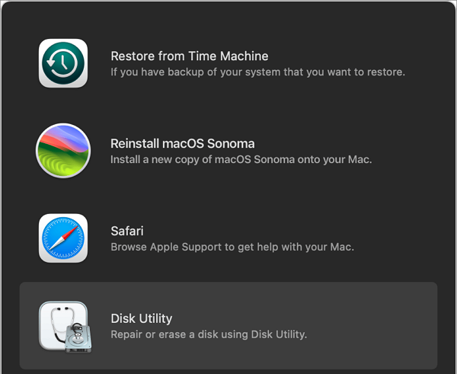Select the "Safari" title text
Image resolution: width=457 pixels, height=374 pixels.
click(127, 231)
